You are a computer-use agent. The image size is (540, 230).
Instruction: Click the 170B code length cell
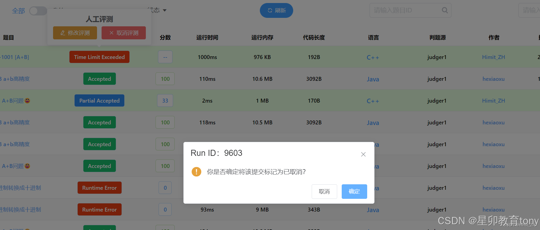314,101
